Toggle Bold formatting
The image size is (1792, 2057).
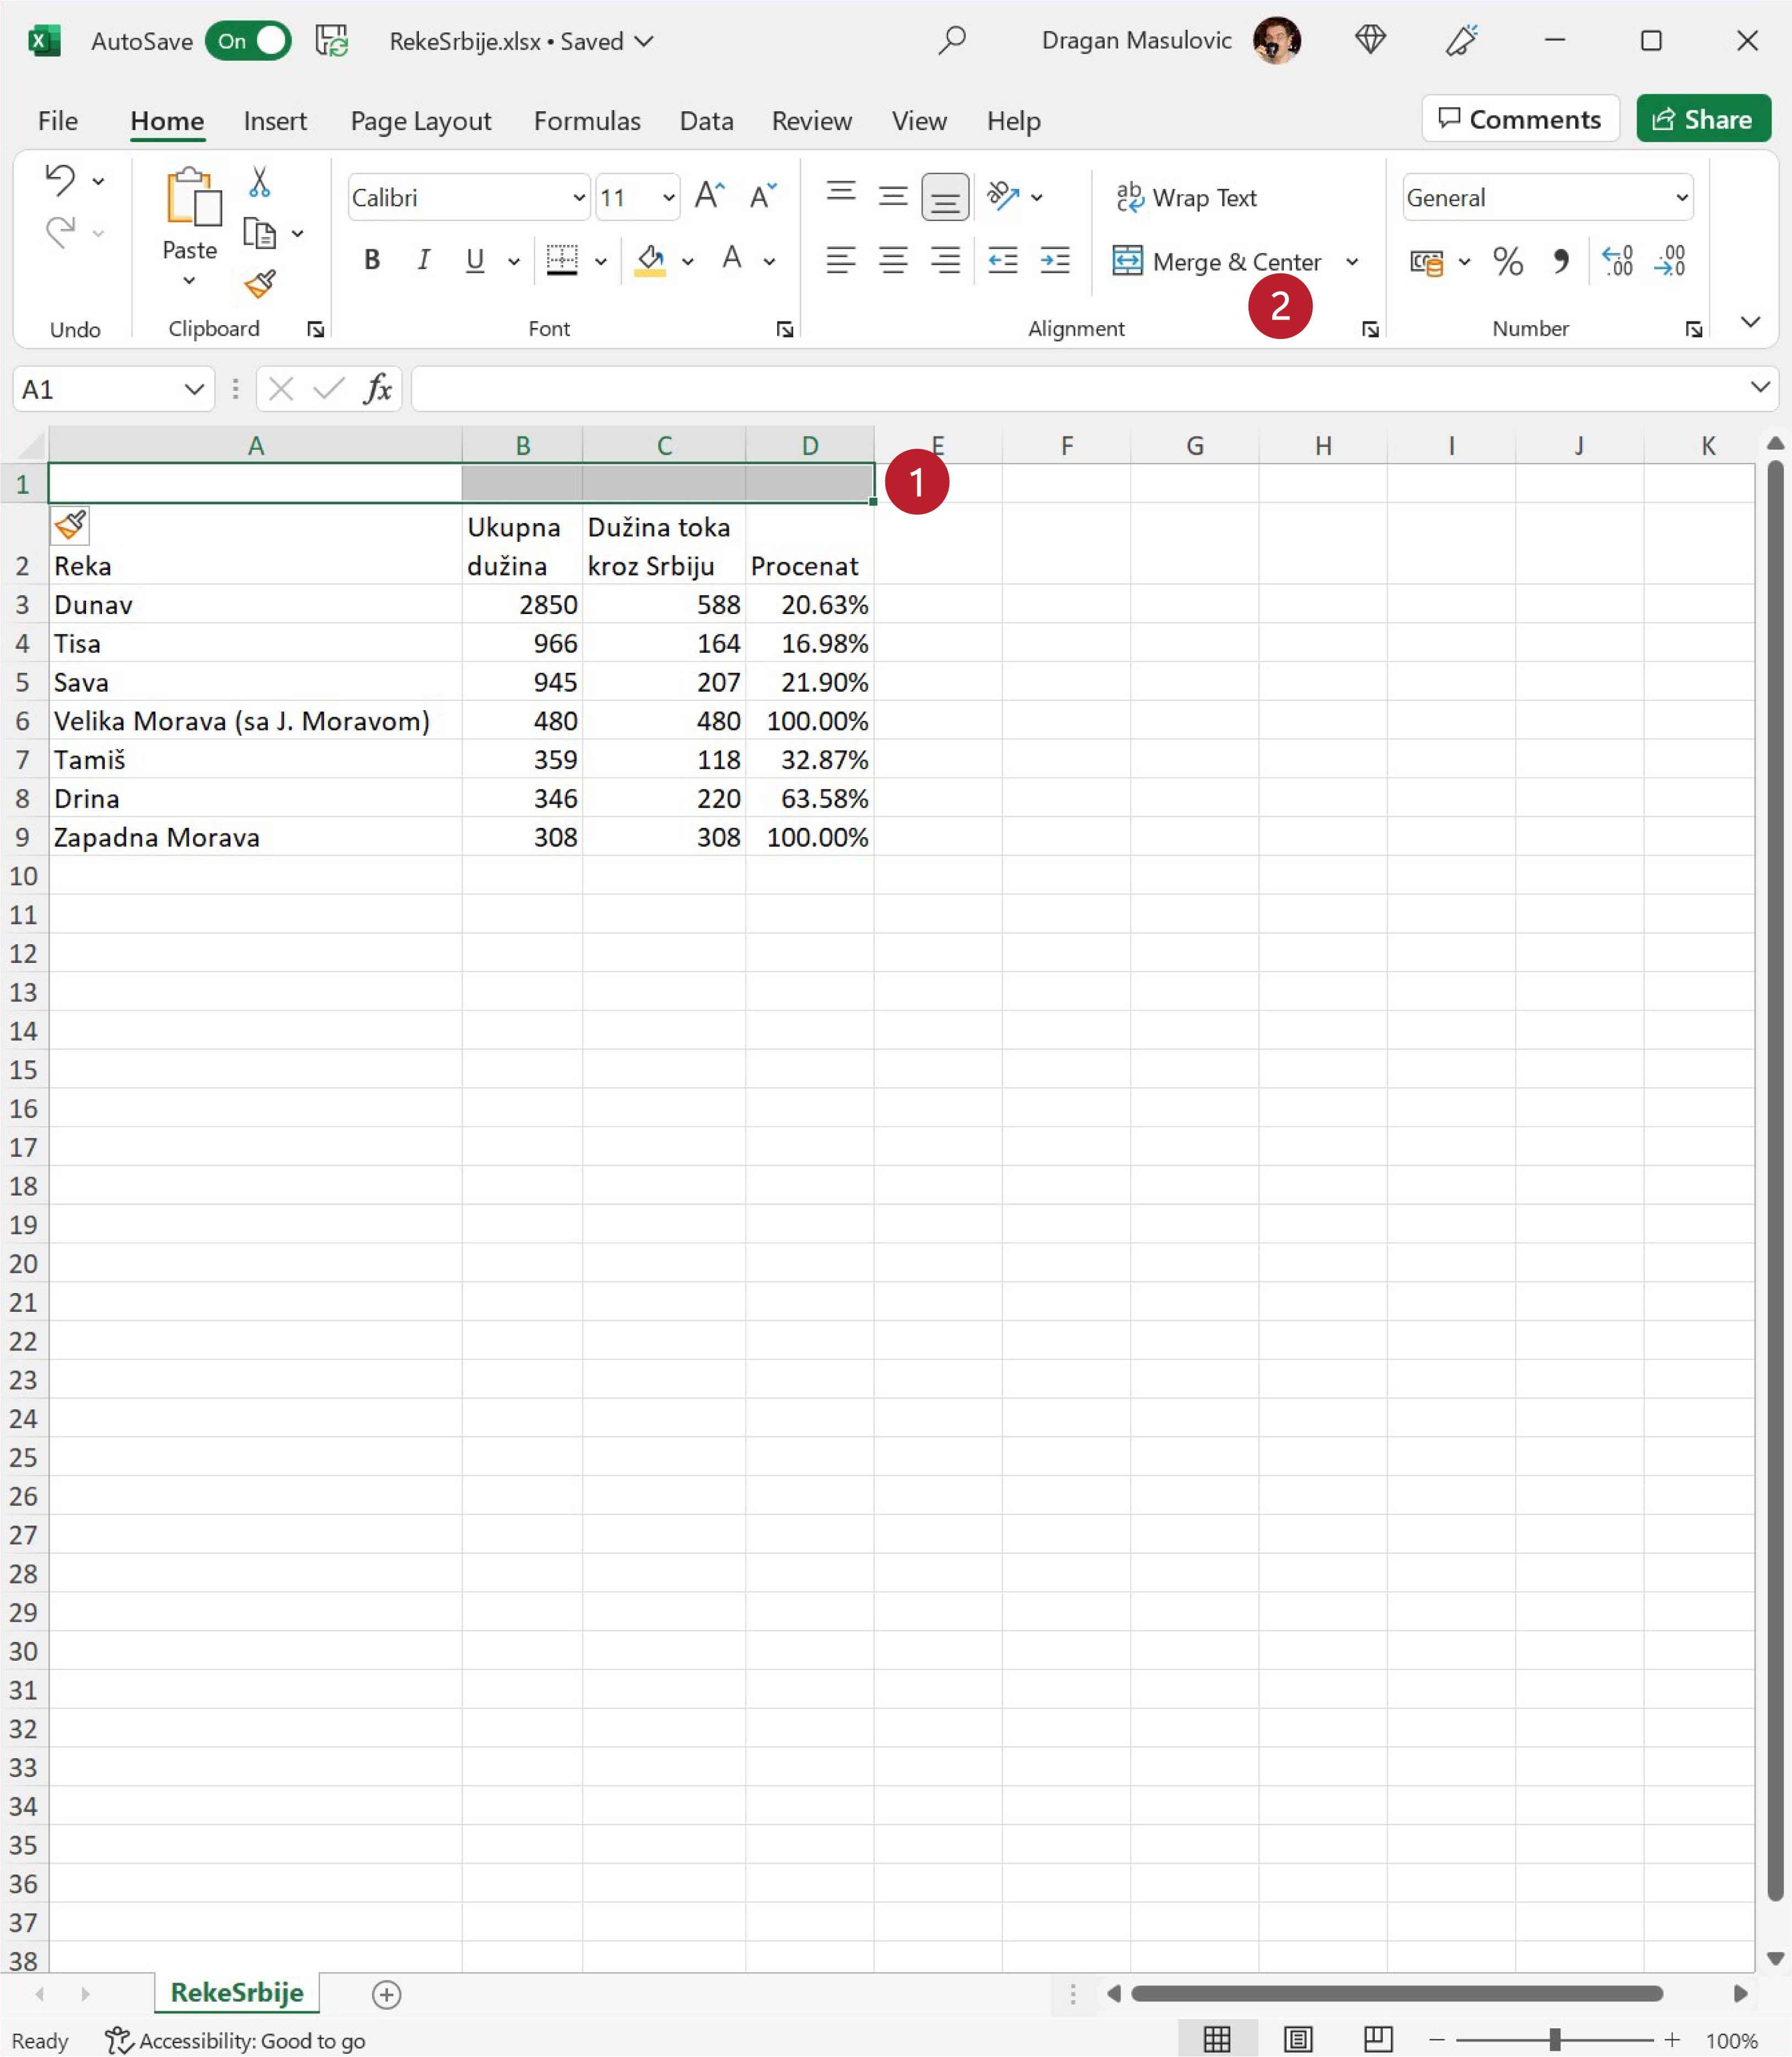click(371, 261)
